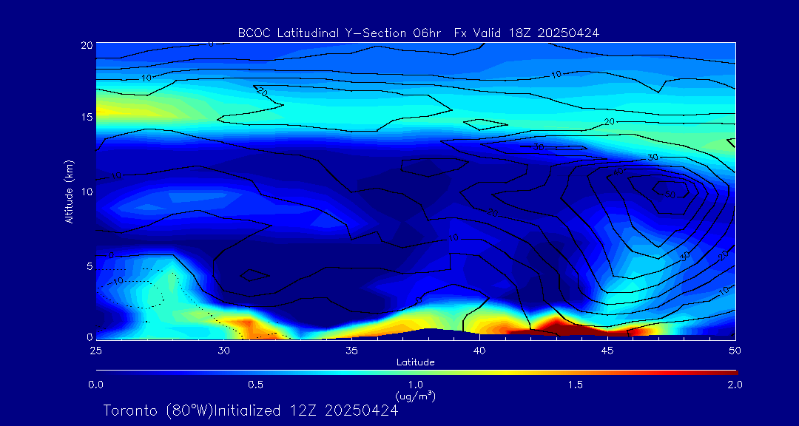This screenshot has height=426, width=799.
Task: Click color bar value label "0.0"
Action: tap(95, 385)
